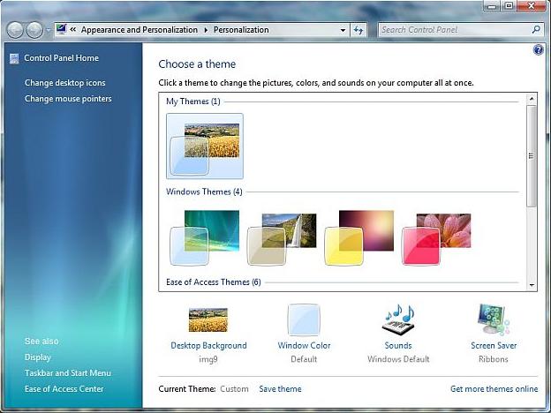Open Display link under See also
This screenshot has width=551, height=413.
(38, 357)
